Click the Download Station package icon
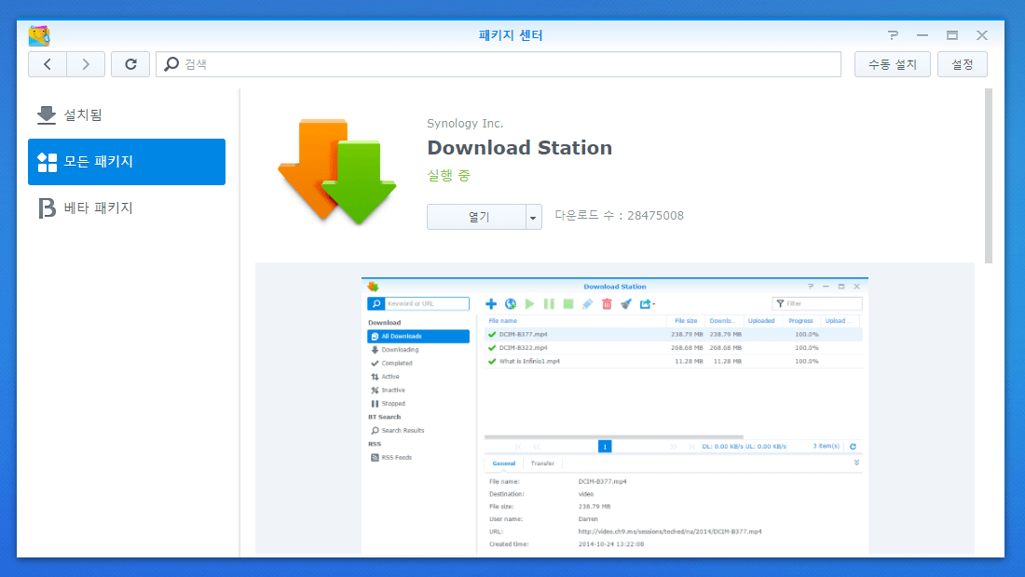This screenshot has height=577, width=1025. pos(336,171)
